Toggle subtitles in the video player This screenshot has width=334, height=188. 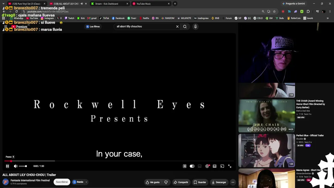click(x=200, y=166)
